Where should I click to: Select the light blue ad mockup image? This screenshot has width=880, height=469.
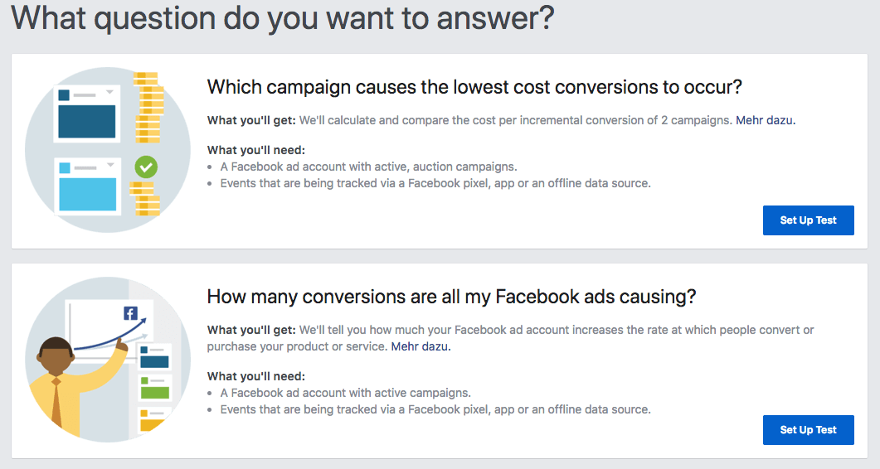point(86,194)
